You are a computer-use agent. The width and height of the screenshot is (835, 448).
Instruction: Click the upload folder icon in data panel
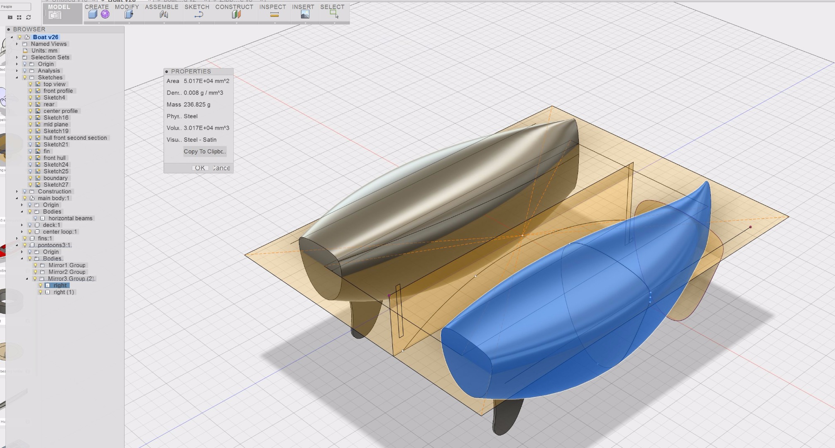[x=10, y=17]
